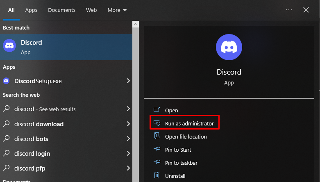This screenshot has width=320, height=182.
Task: Click the Pin to taskbar pin icon
Action: click(x=157, y=162)
